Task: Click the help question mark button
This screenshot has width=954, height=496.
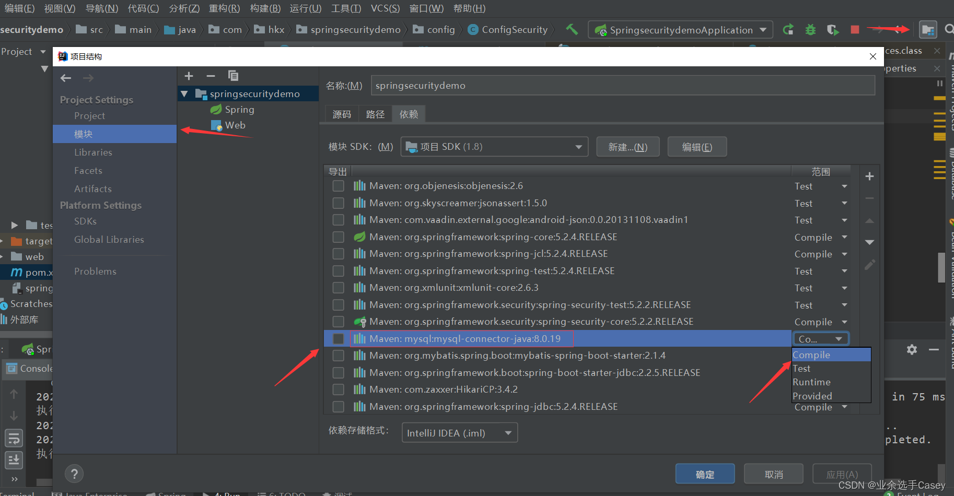Action: (74, 474)
